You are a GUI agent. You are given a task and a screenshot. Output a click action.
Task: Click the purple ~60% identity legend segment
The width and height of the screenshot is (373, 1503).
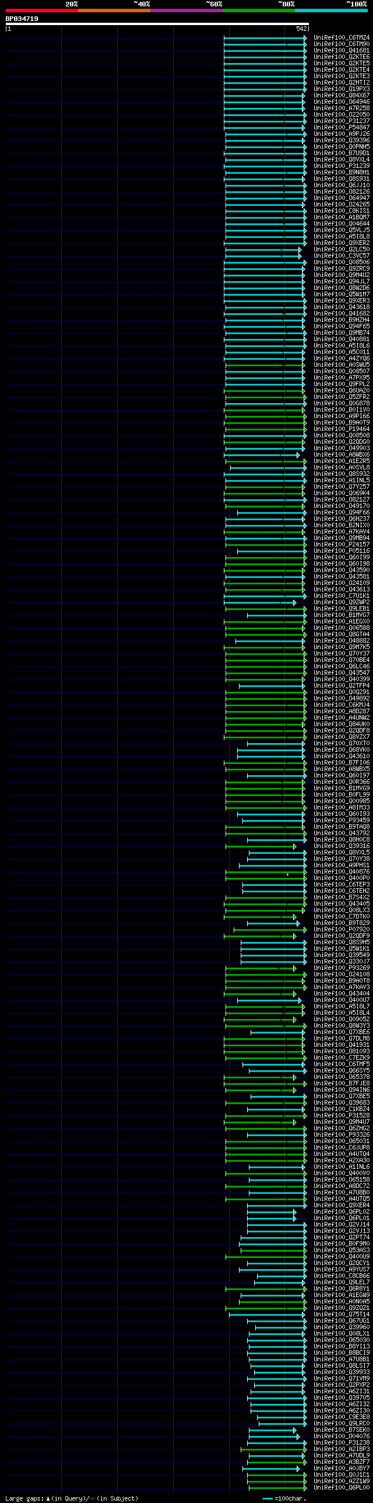point(186,10)
